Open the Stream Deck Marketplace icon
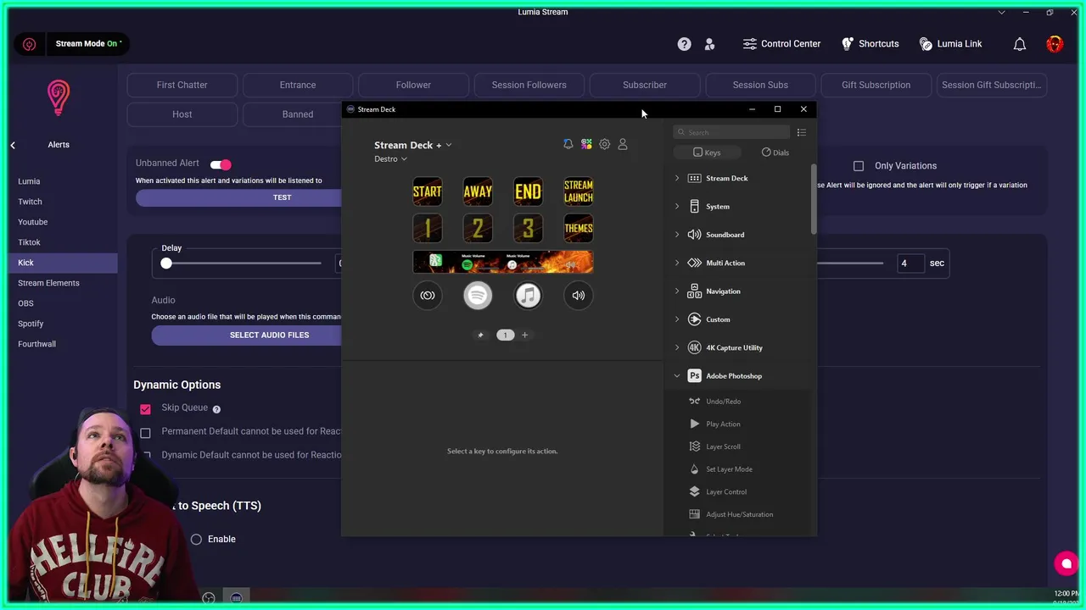Image resolution: width=1086 pixels, height=610 pixels. pos(586,145)
